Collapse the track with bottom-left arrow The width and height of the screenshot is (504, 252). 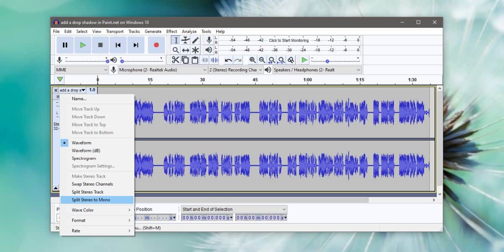[55, 188]
